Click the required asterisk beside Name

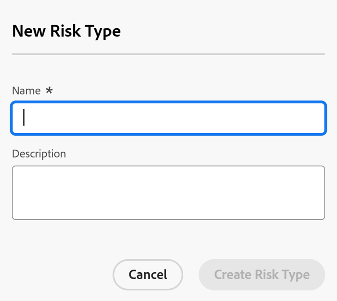(49, 90)
